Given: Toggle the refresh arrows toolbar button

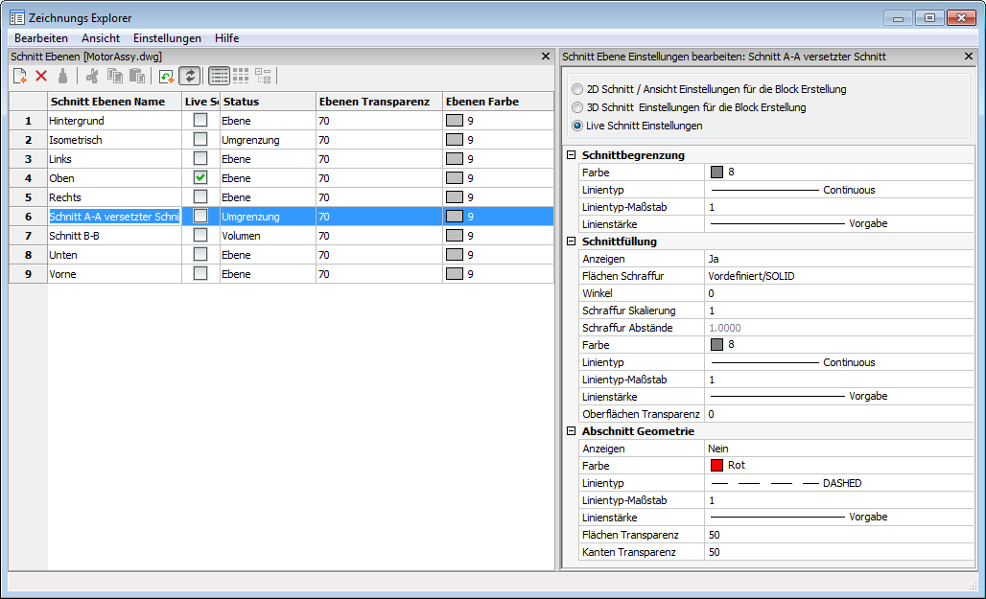Looking at the screenshot, I should pyautogui.click(x=190, y=77).
